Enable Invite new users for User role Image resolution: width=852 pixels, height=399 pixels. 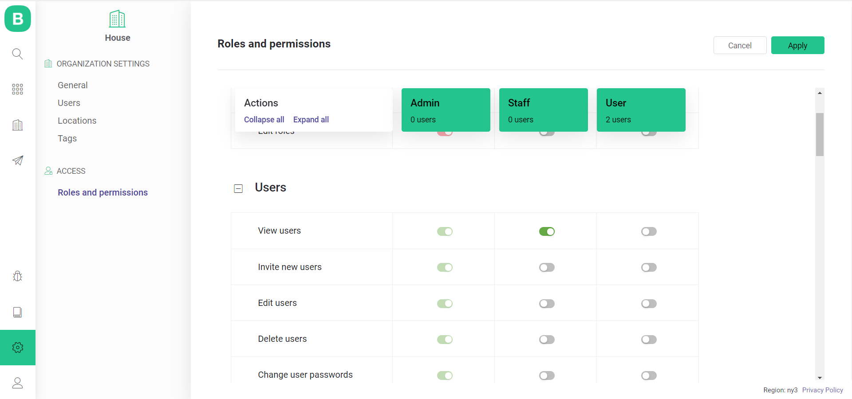point(649,267)
